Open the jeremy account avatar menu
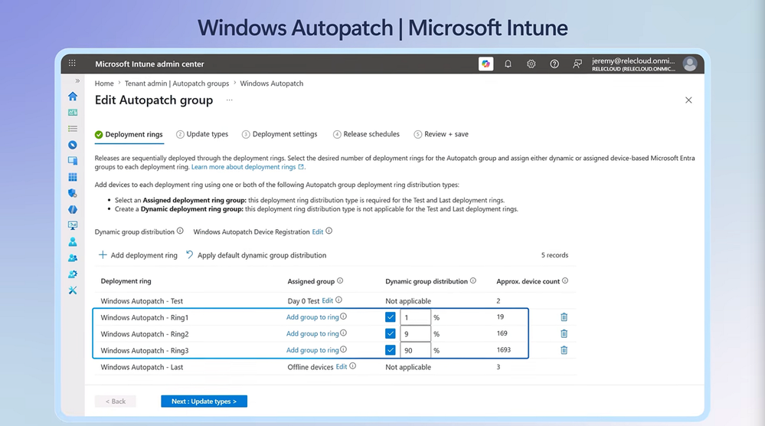The width and height of the screenshot is (765, 426). click(689, 64)
